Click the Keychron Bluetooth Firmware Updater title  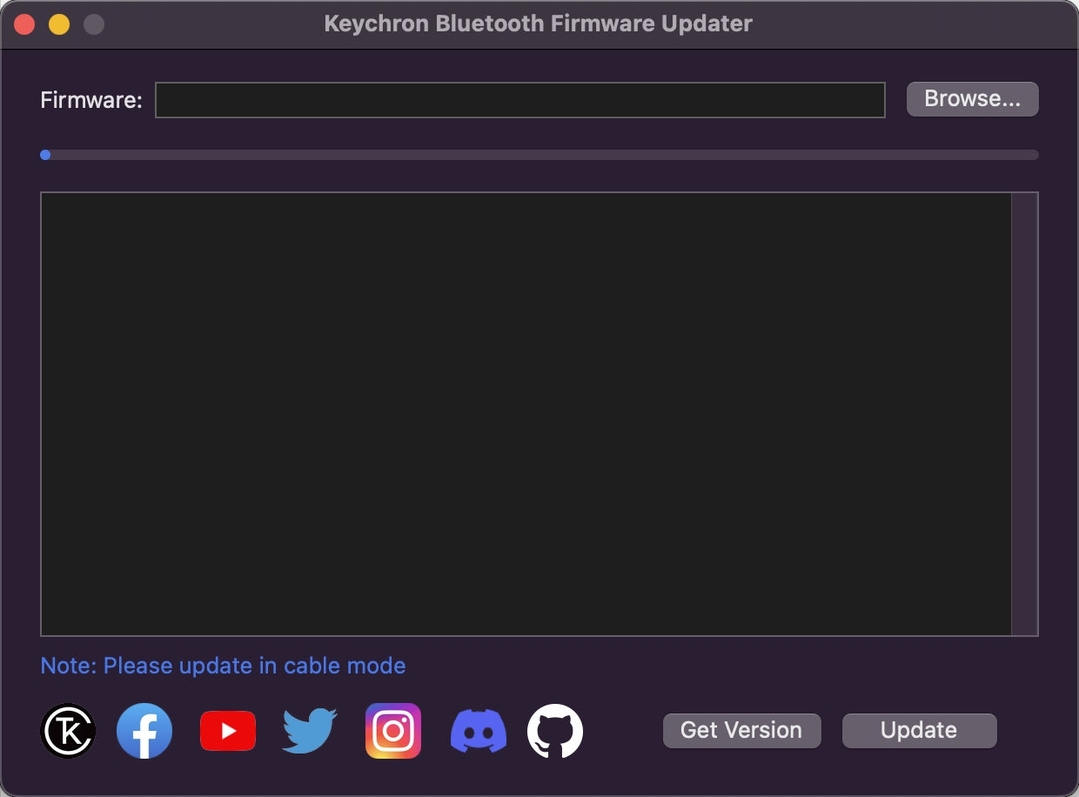tap(538, 23)
